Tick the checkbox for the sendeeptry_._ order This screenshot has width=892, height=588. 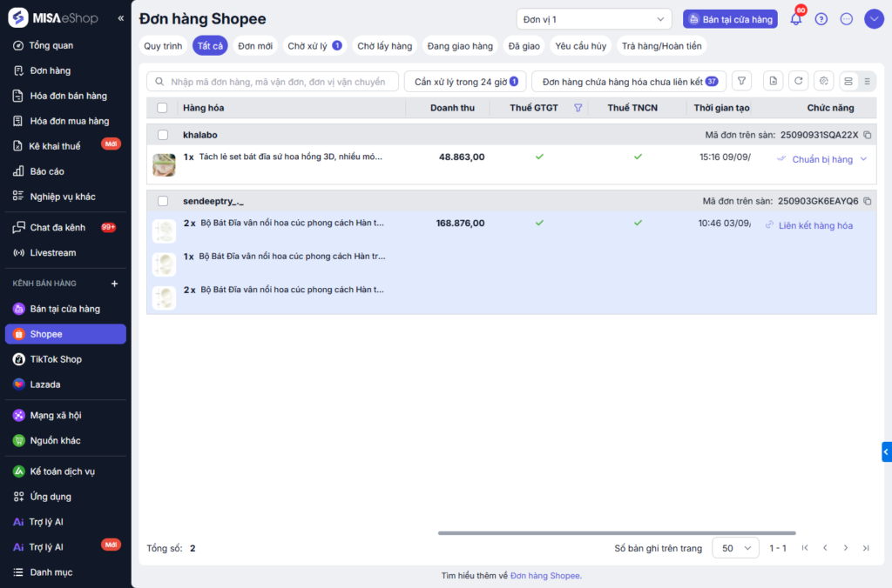point(163,201)
